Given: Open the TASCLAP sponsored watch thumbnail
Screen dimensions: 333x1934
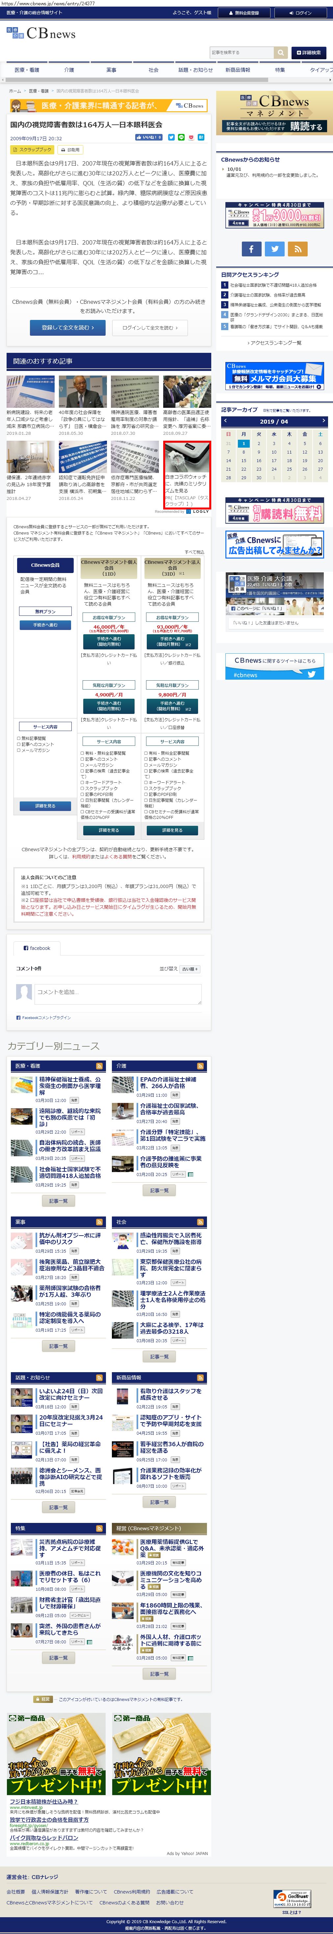Looking at the screenshot, I should [187, 457].
